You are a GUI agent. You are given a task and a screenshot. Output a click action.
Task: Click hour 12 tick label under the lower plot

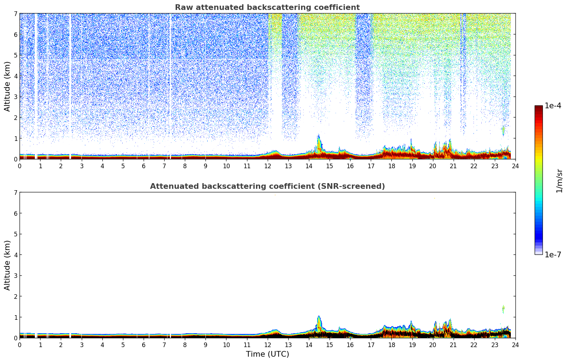[267, 345]
